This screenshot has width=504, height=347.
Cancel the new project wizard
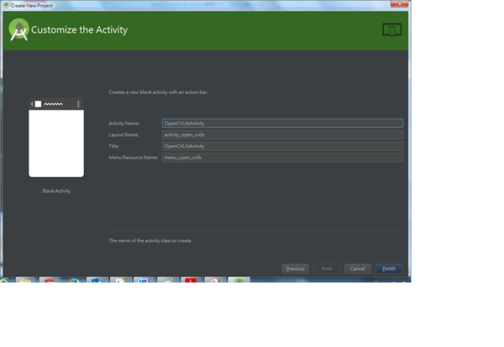click(x=357, y=268)
